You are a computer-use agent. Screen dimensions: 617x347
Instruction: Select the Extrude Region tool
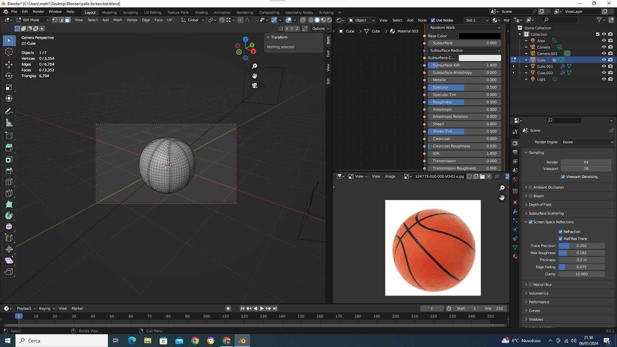[9, 147]
